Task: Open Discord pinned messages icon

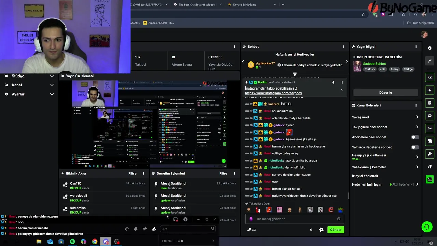Action: coord(145,229)
